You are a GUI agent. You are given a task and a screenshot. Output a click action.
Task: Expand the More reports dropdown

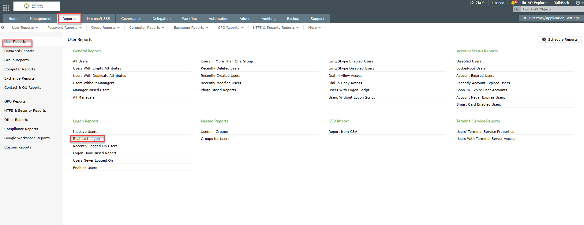click(314, 28)
